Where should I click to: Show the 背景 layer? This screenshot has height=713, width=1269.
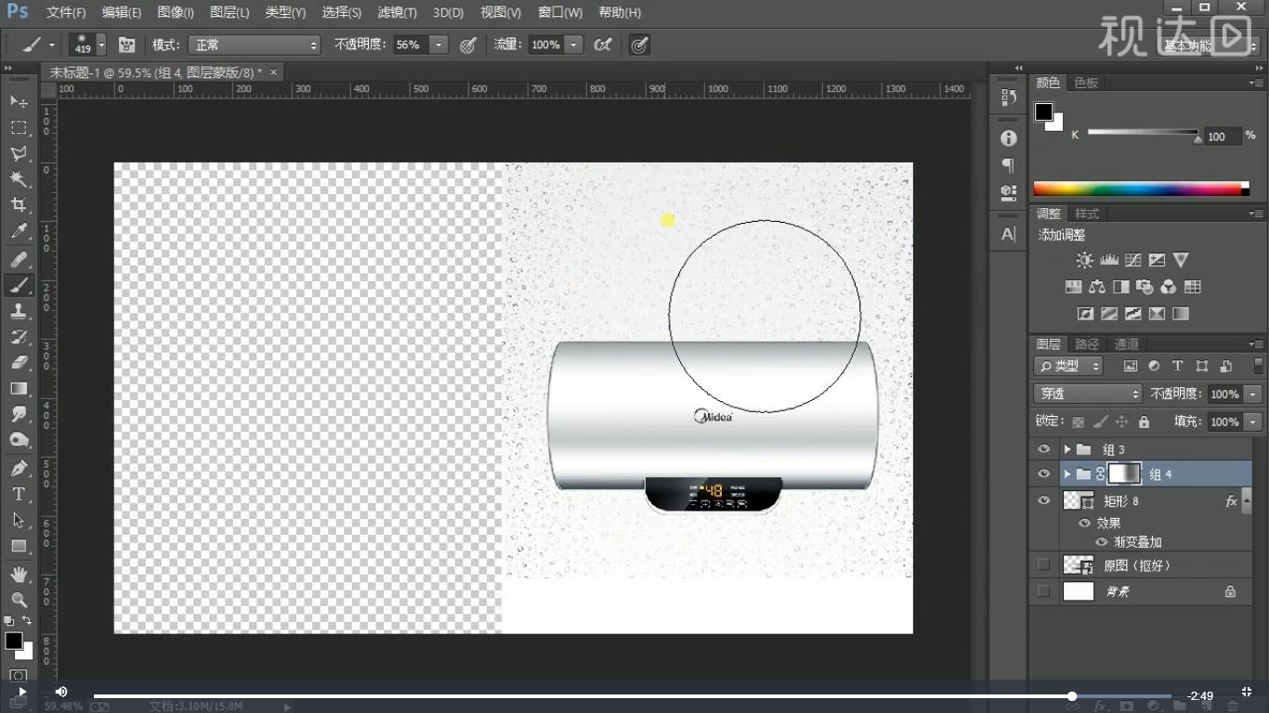[x=1044, y=590]
